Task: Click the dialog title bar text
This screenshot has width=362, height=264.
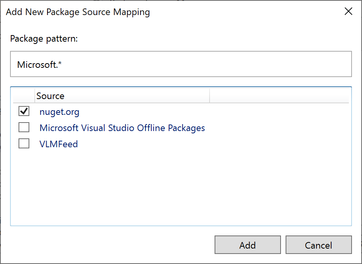Action: 78,12
